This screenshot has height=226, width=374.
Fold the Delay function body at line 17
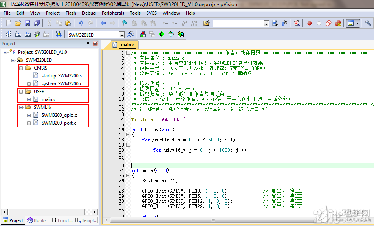click(x=128, y=134)
